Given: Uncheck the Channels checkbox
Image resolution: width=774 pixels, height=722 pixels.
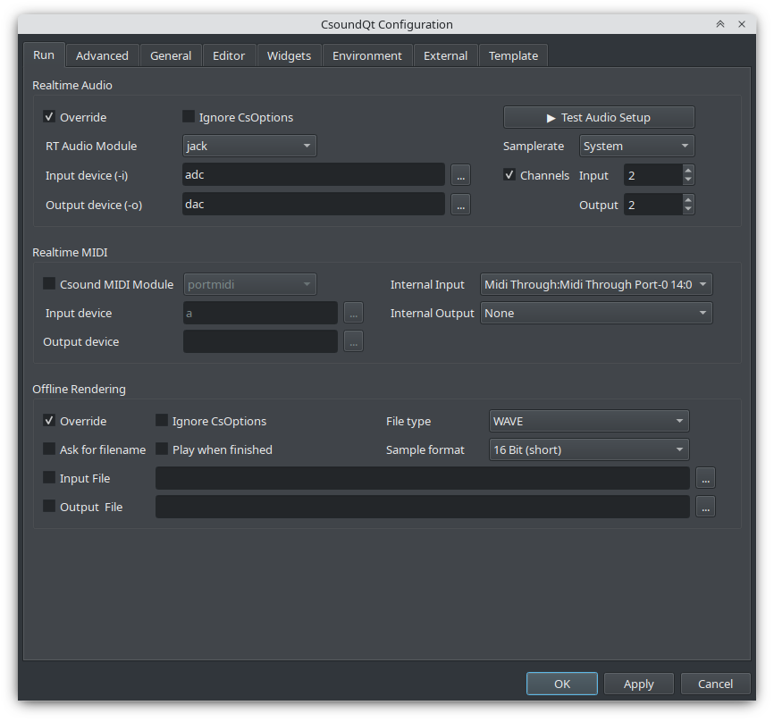Looking at the screenshot, I should (509, 175).
